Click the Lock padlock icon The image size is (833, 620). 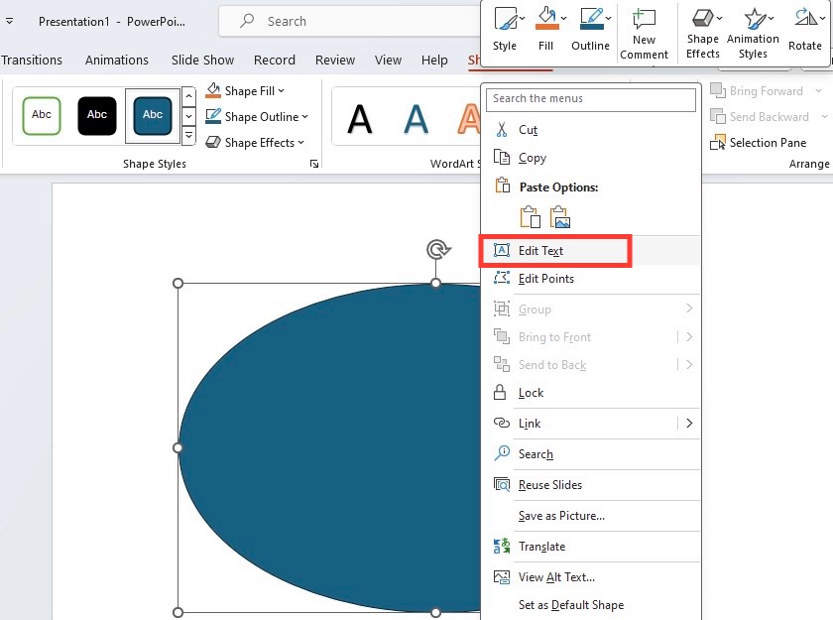(500, 392)
